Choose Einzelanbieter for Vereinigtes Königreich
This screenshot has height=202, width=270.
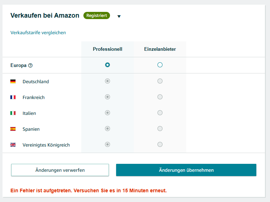pyautogui.click(x=160, y=144)
